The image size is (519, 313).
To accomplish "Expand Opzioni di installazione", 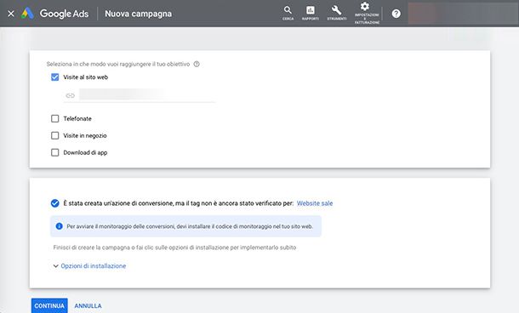I will pos(89,265).
